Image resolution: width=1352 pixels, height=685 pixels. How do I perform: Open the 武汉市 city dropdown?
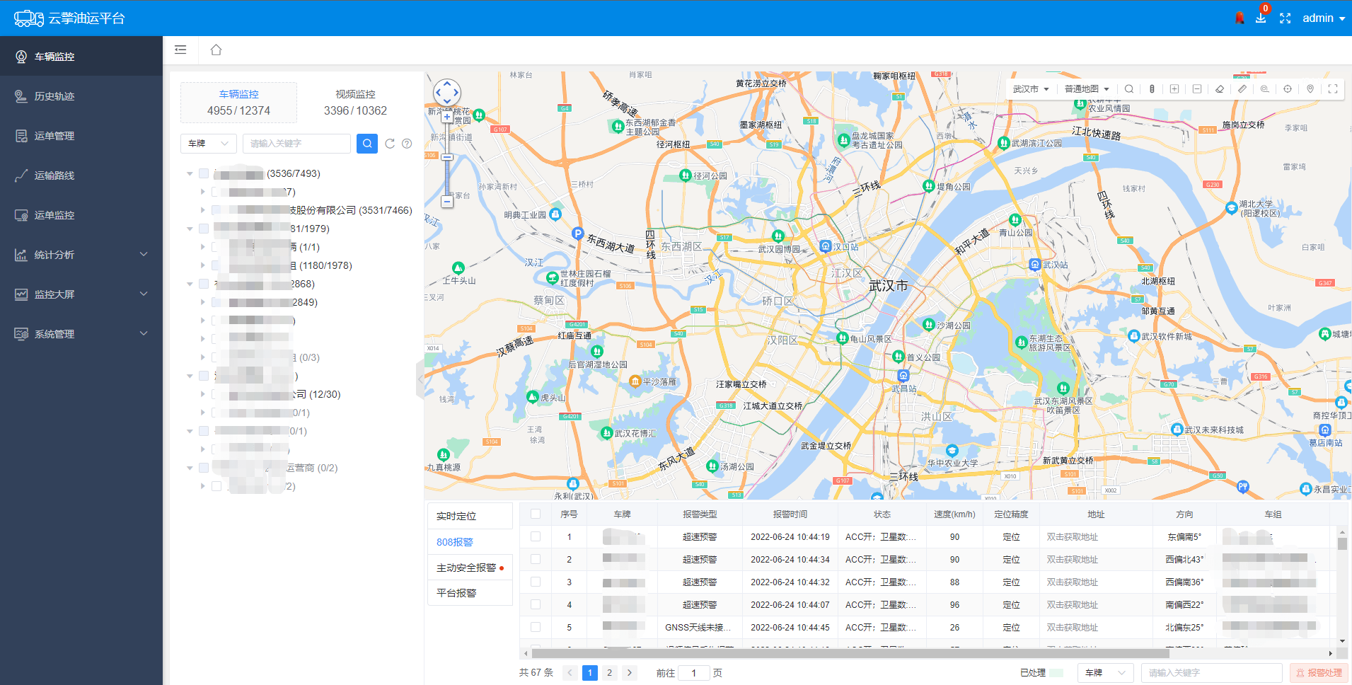point(1030,89)
